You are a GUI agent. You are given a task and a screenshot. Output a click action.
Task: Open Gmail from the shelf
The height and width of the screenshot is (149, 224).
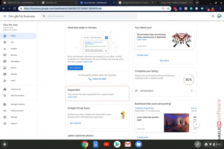tap(128, 144)
